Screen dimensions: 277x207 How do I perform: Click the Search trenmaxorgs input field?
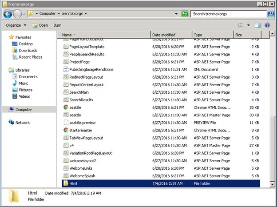pos(229,14)
